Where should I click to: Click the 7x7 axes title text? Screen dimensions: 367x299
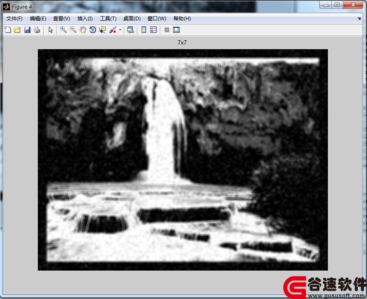182,42
